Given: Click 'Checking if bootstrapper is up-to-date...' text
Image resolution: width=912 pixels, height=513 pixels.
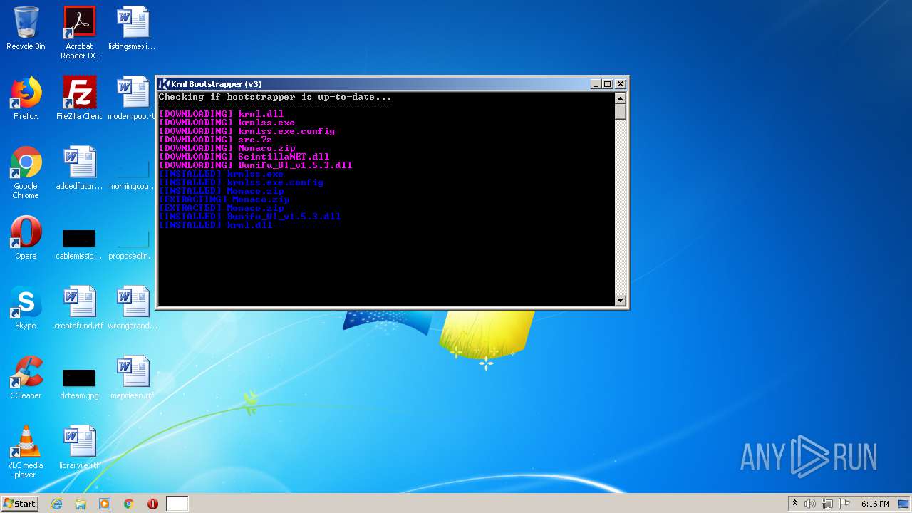Looking at the screenshot, I should 275,97.
